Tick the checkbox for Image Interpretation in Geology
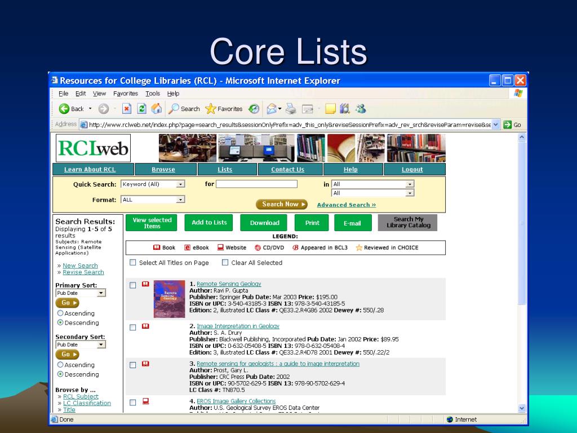This screenshot has height=433, width=577. (133, 328)
